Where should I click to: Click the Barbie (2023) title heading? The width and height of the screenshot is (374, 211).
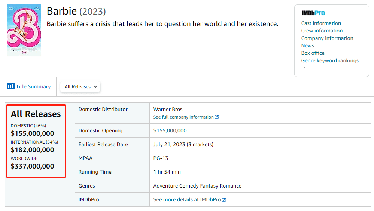76,11
